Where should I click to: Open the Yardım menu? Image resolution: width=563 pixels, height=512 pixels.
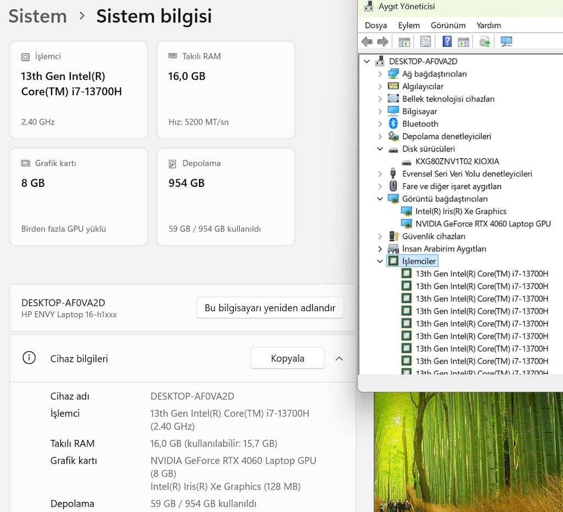click(x=489, y=25)
